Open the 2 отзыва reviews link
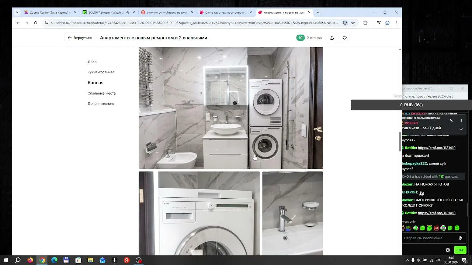472x265 pixels. [314, 38]
